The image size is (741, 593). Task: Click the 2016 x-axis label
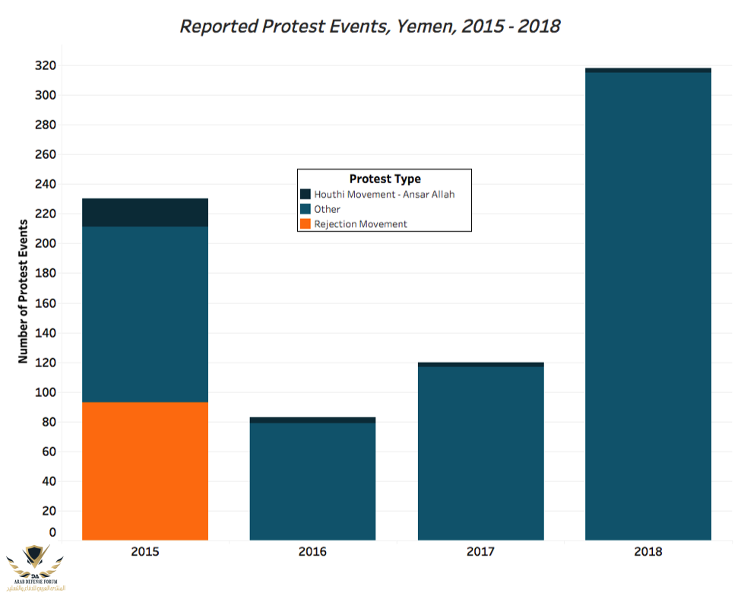(312, 552)
